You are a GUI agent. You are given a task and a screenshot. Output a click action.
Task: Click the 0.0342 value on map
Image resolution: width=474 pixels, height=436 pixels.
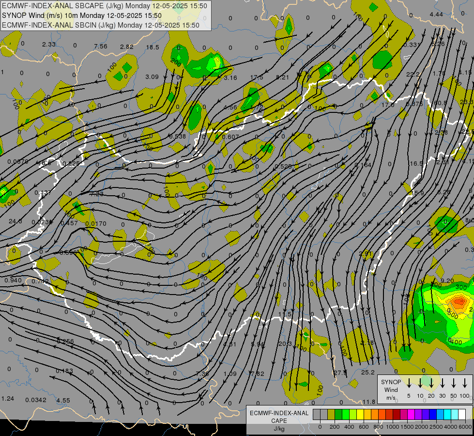tap(36, 400)
